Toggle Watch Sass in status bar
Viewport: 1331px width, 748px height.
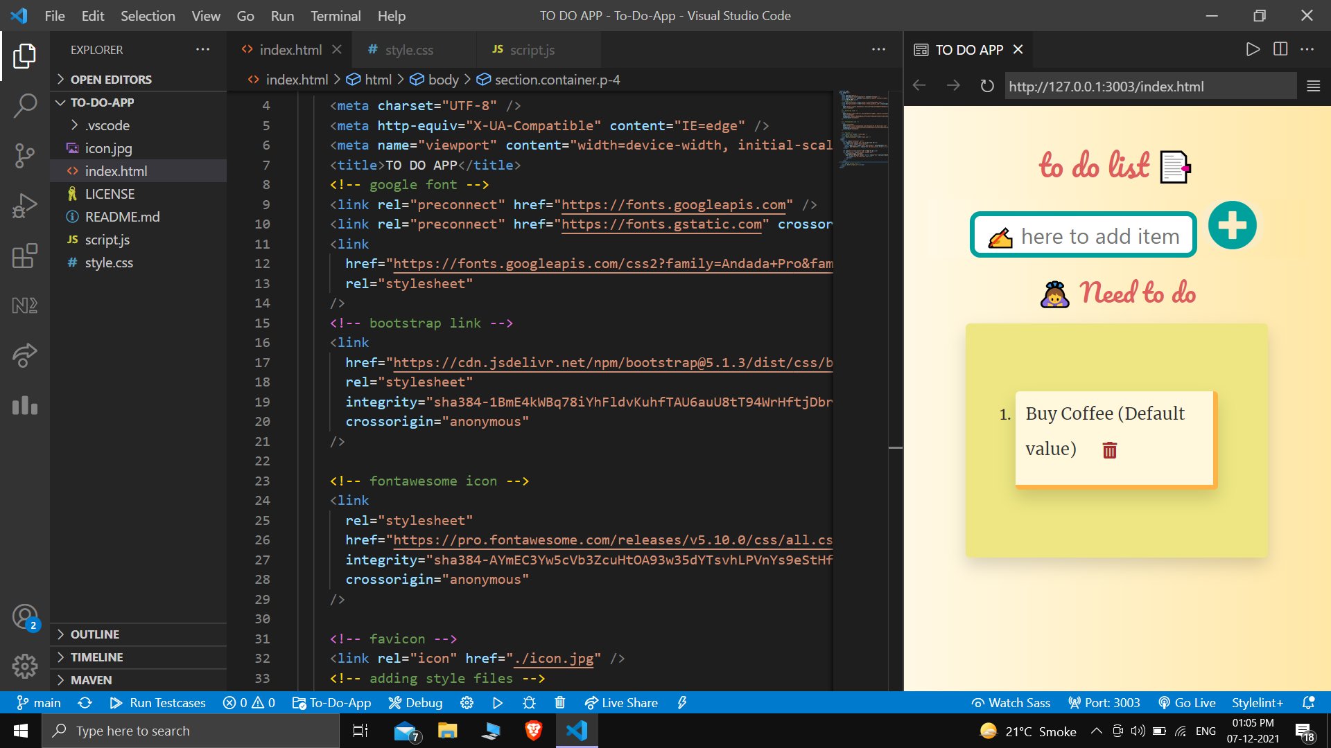[1011, 702]
